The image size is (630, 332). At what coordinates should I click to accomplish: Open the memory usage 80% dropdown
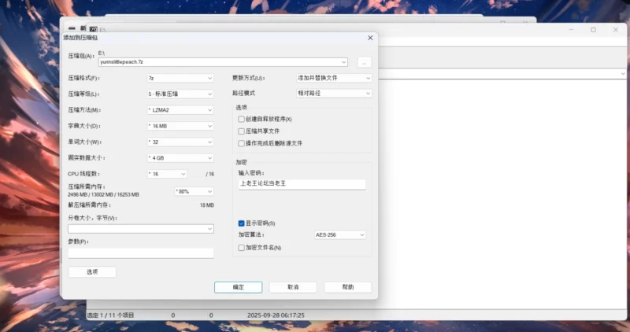[193, 190]
